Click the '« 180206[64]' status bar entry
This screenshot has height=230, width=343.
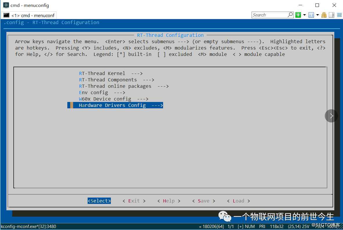(x=211, y=227)
